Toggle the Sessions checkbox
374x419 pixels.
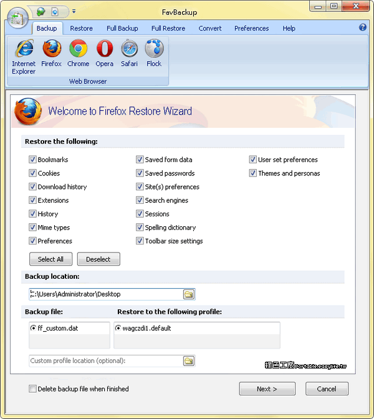pos(140,214)
